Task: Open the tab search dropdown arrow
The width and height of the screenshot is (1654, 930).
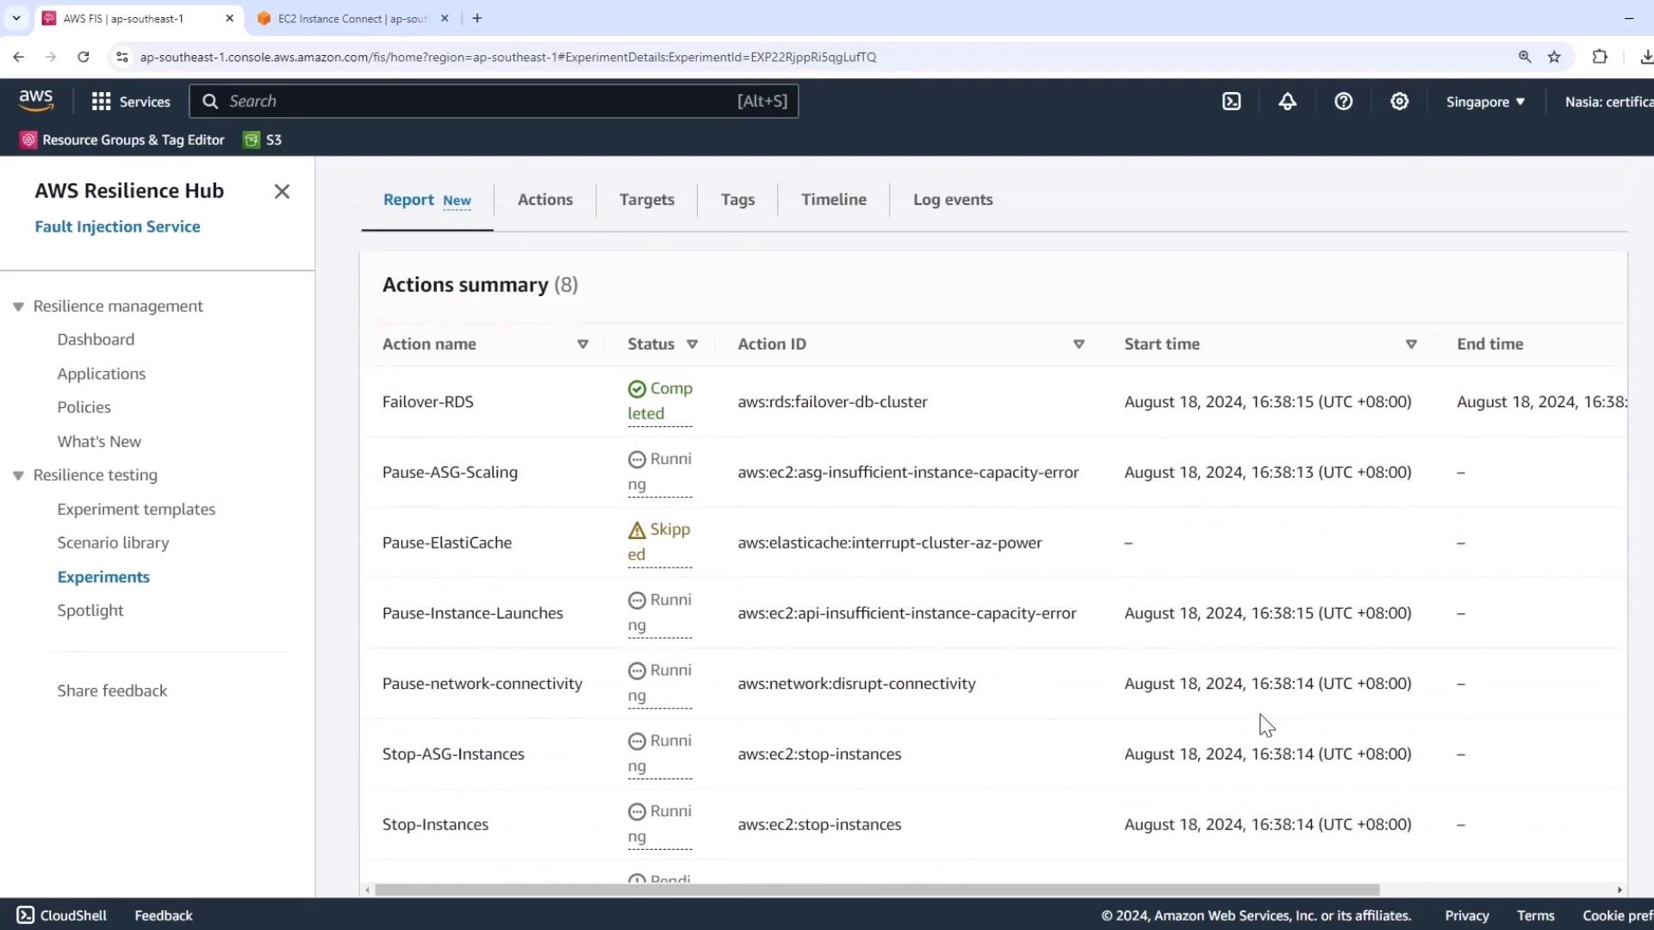Action: (16, 18)
